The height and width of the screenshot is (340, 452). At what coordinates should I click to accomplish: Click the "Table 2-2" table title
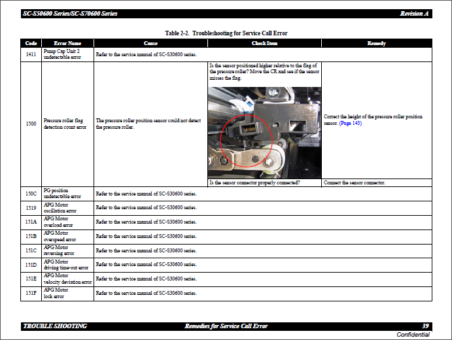[x=226, y=33]
